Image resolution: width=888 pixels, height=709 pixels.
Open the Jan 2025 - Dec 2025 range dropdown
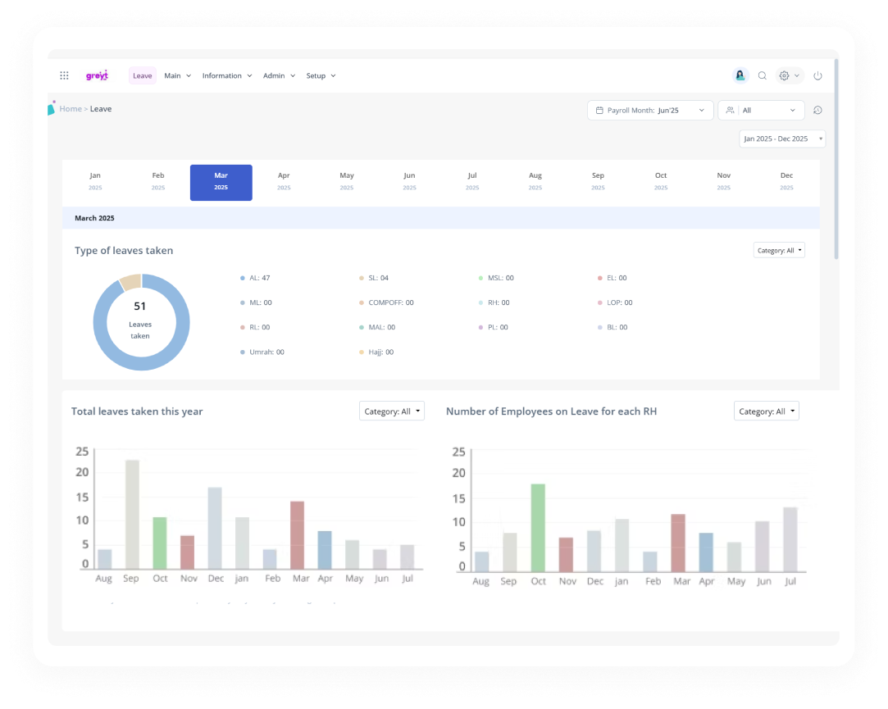[782, 139]
